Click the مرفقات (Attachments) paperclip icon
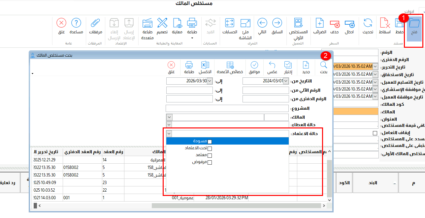The width and height of the screenshot is (425, 218). [x=95, y=26]
